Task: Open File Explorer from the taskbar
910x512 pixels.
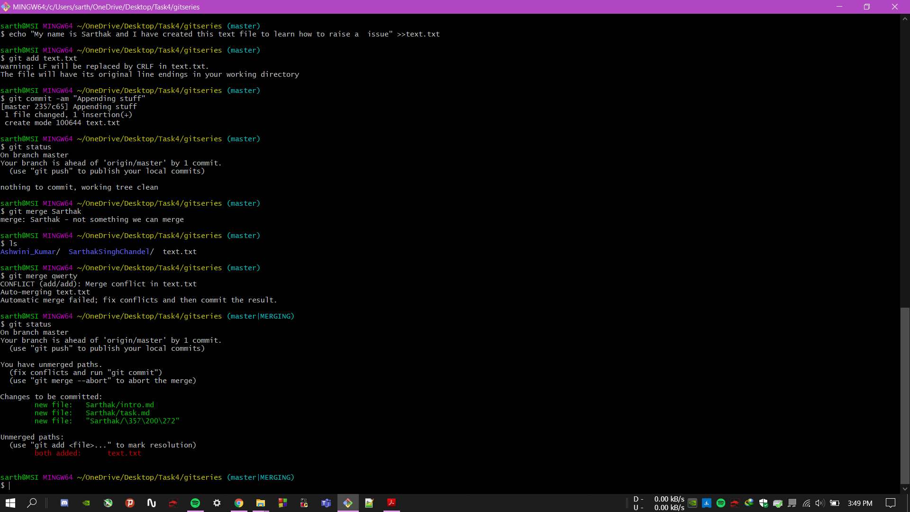Action: click(261, 503)
